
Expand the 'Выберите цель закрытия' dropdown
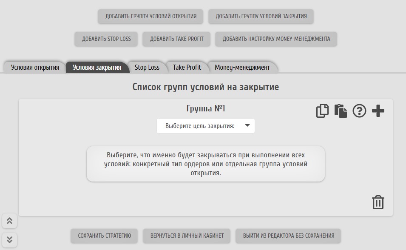205,126
